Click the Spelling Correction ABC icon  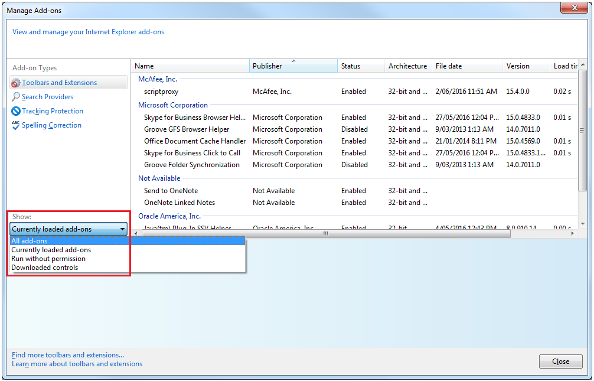(x=16, y=125)
